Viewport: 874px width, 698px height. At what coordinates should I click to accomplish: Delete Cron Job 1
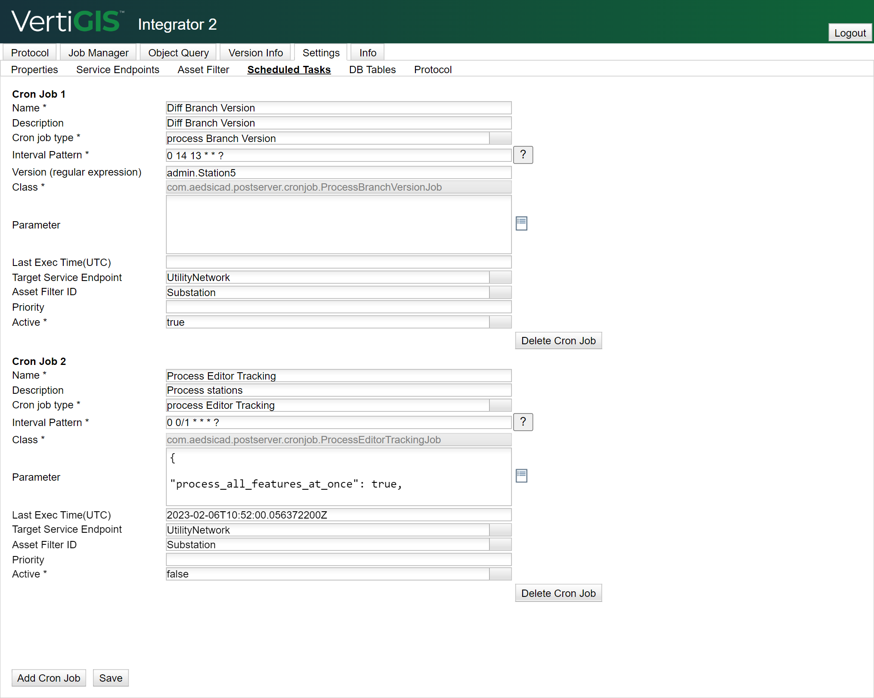click(x=558, y=340)
